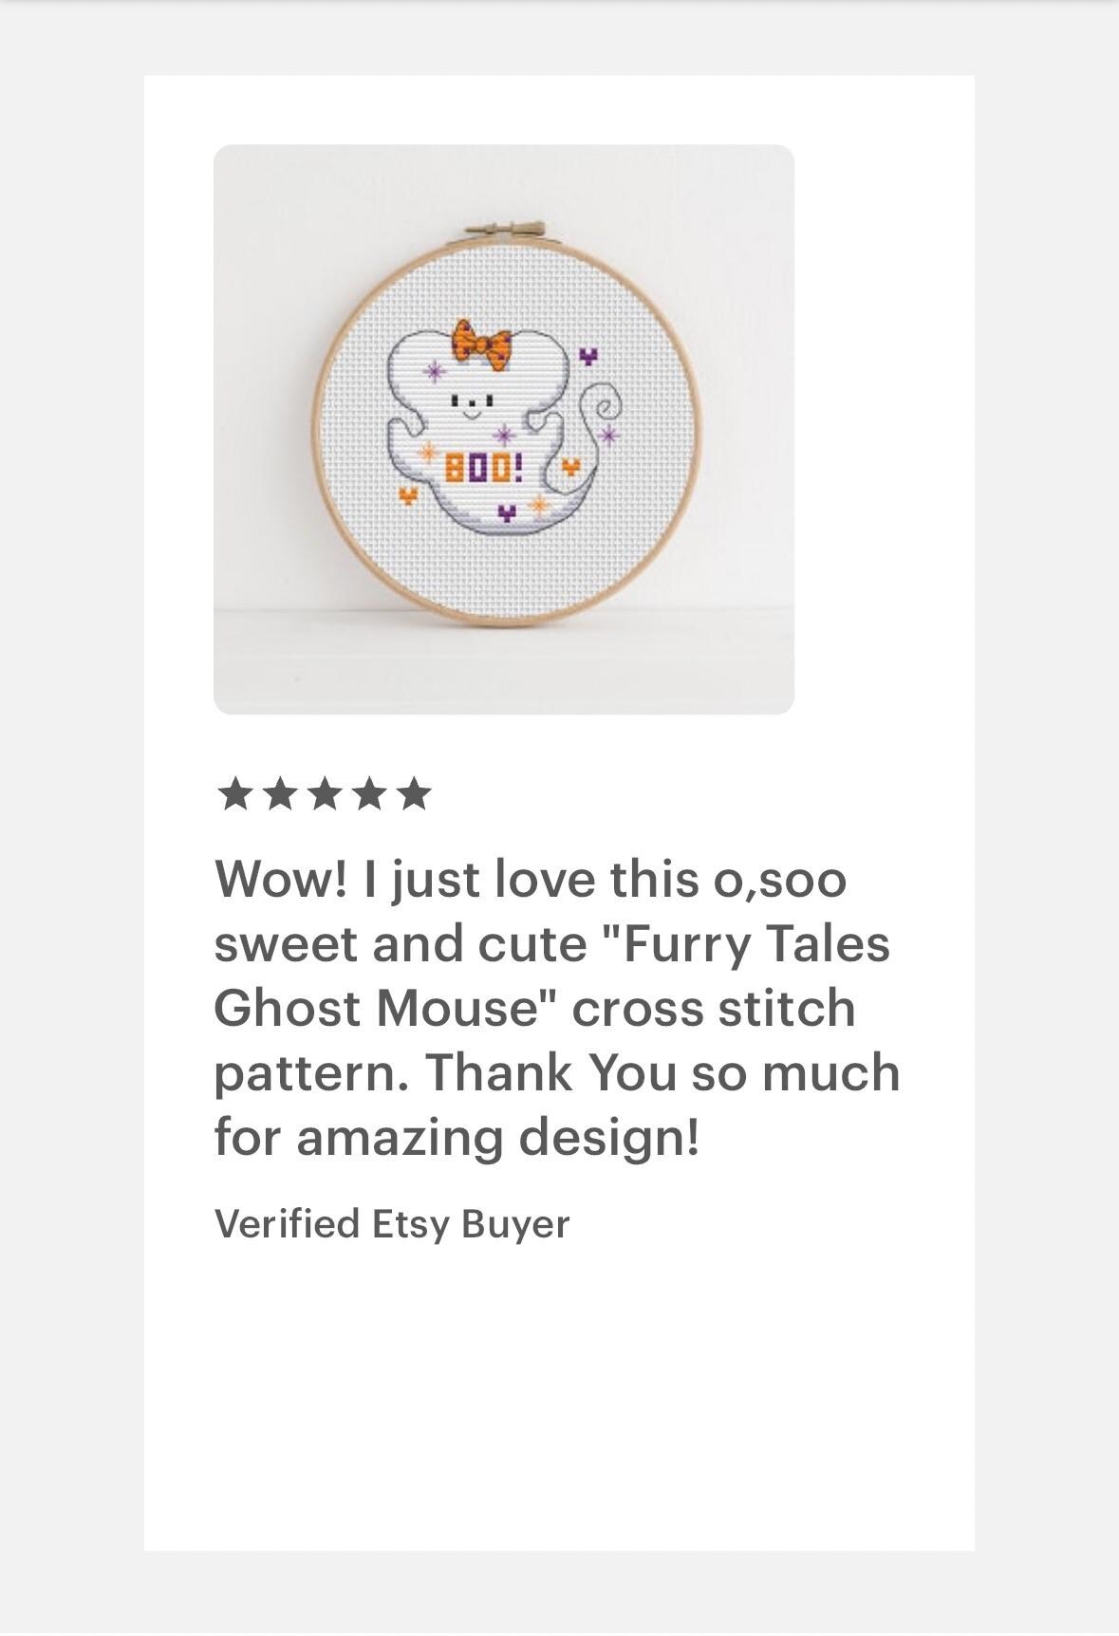Click the orange heart left of ghost

[408, 495]
